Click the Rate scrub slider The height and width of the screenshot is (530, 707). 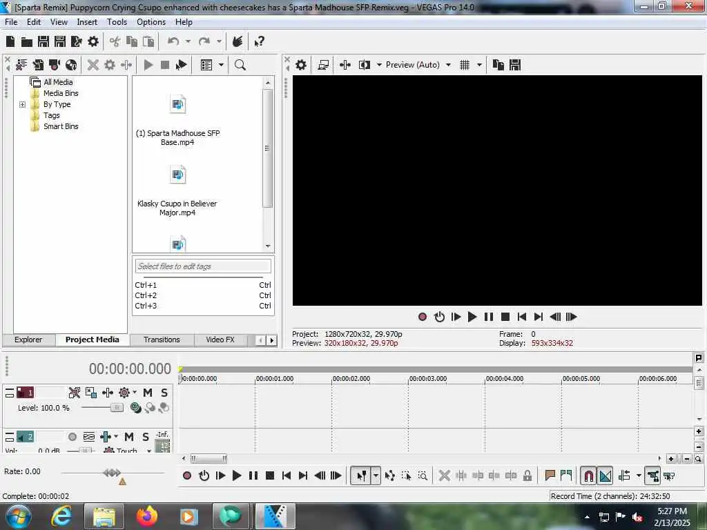[112, 473]
